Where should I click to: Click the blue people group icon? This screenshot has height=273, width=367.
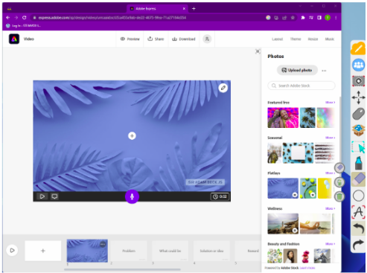click(x=358, y=65)
